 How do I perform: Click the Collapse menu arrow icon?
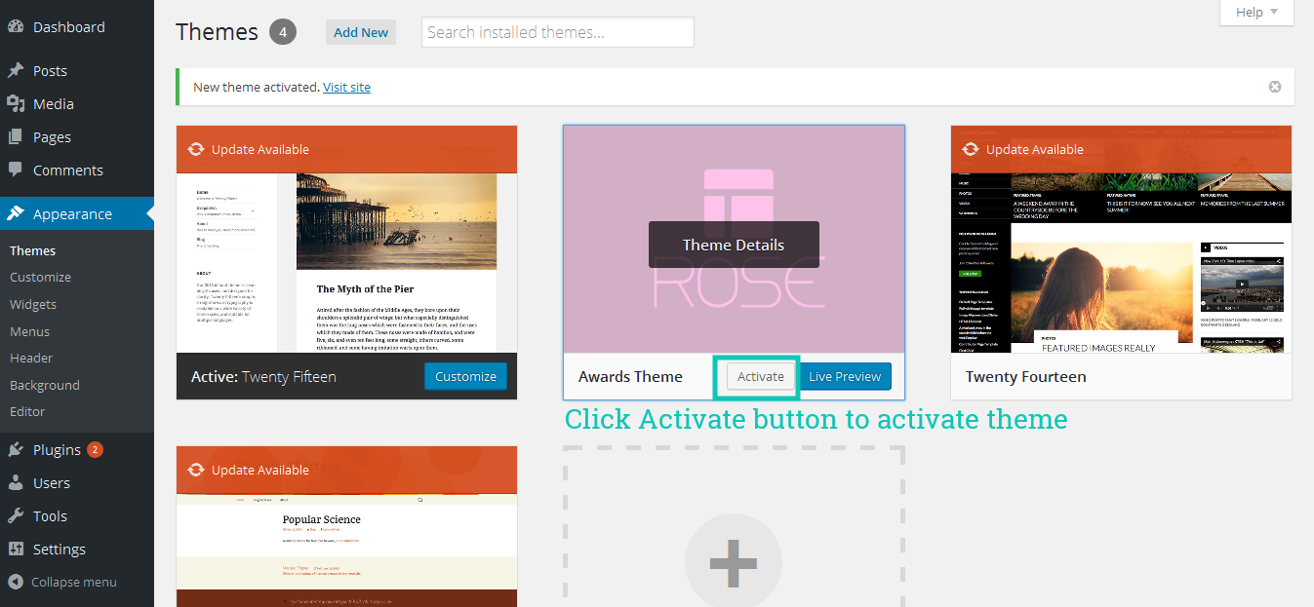[16, 582]
